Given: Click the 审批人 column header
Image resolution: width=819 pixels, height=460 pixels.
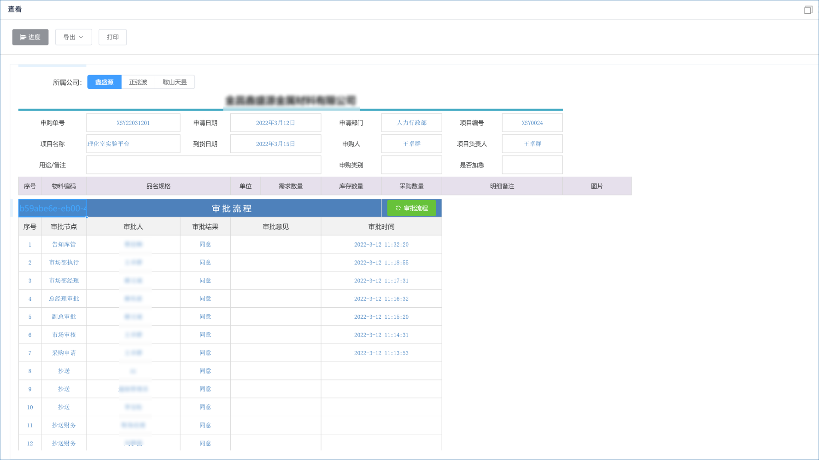Looking at the screenshot, I should (133, 227).
